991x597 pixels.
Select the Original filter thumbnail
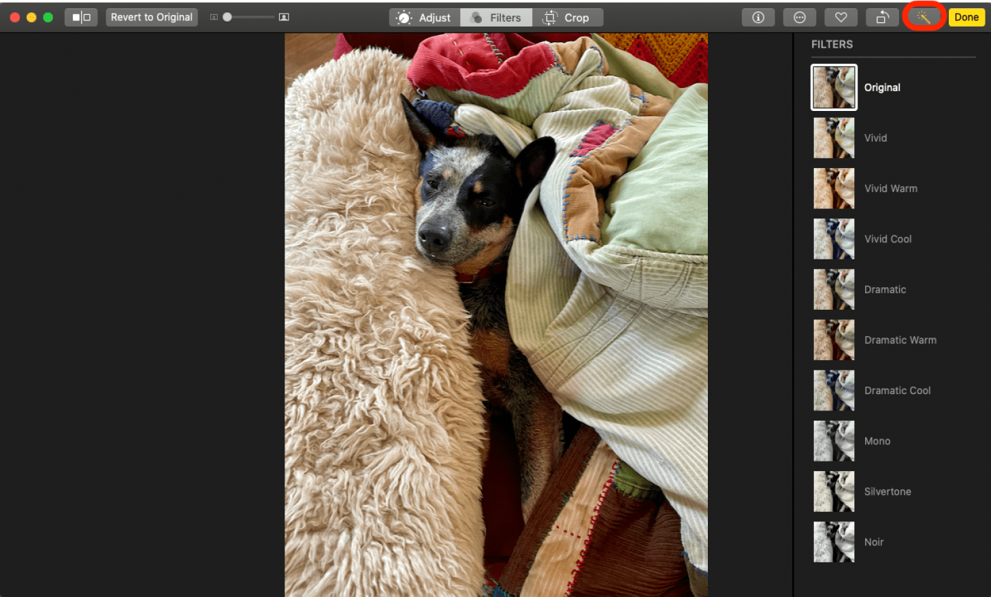(834, 87)
